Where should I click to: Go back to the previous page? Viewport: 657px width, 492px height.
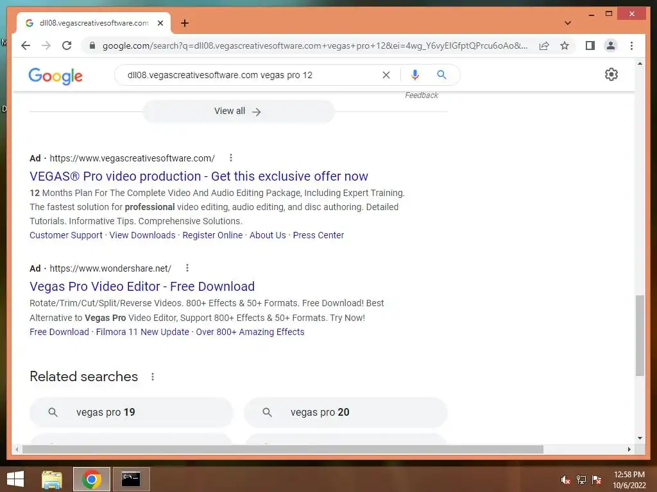click(x=26, y=45)
